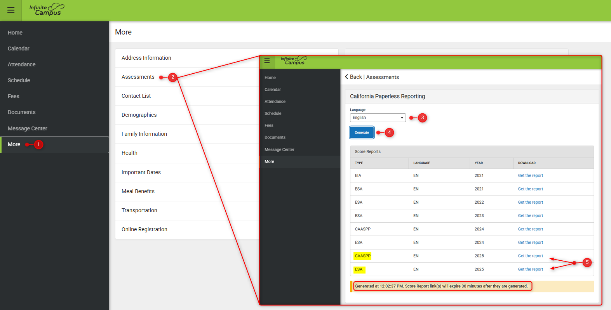Open Contact List item
The width and height of the screenshot is (611, 310).
(x=136, y=96)
